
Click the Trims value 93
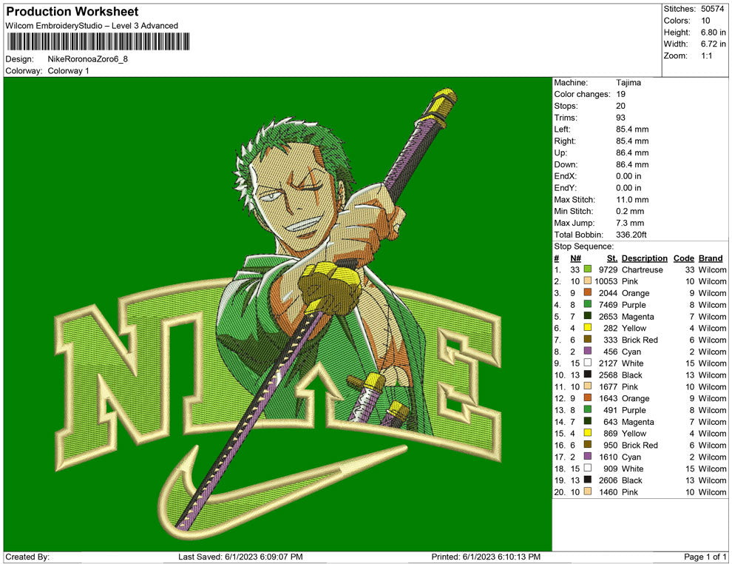tap(620, 118)
